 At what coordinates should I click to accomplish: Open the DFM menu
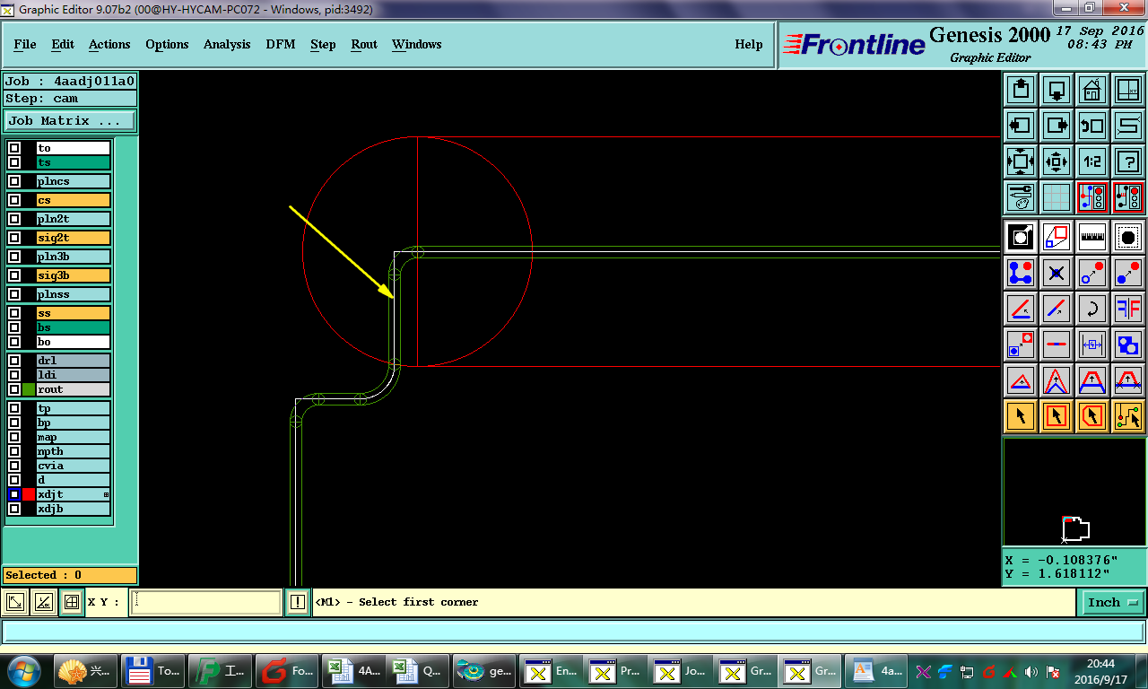(281, 44)
